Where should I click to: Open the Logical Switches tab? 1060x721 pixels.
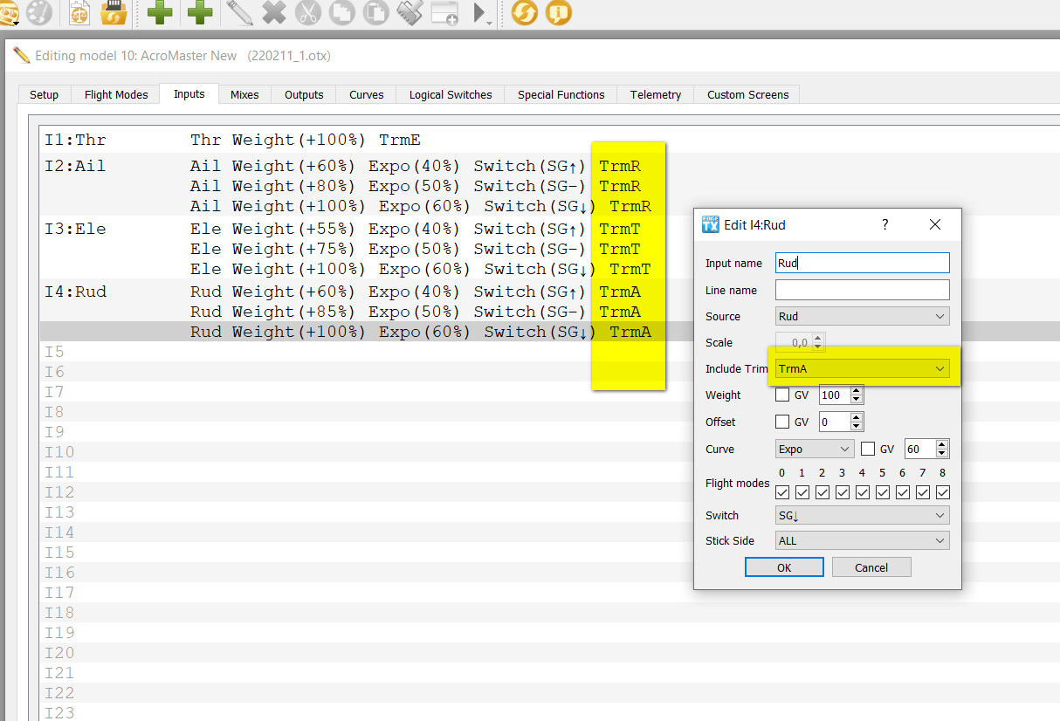click(451, 95)
